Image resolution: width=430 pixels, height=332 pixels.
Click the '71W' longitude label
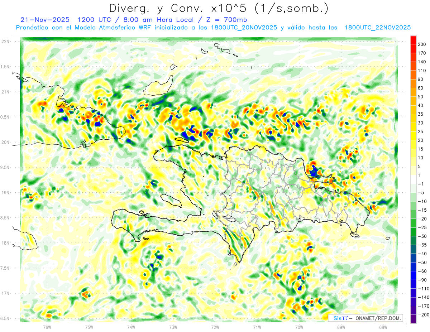point(257,327)
